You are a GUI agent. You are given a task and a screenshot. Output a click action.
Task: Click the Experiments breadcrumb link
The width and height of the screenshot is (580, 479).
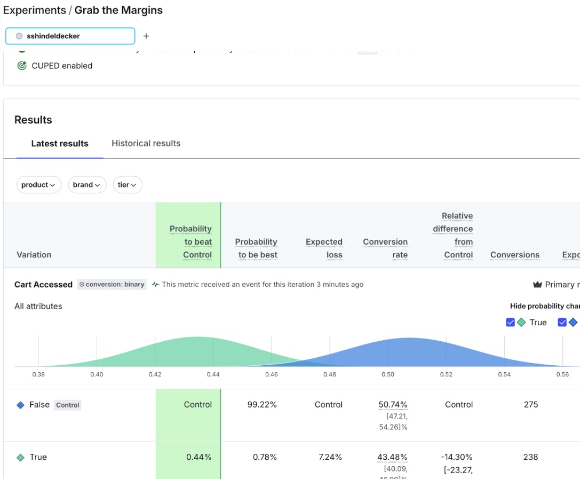click(x=34, y=10)
